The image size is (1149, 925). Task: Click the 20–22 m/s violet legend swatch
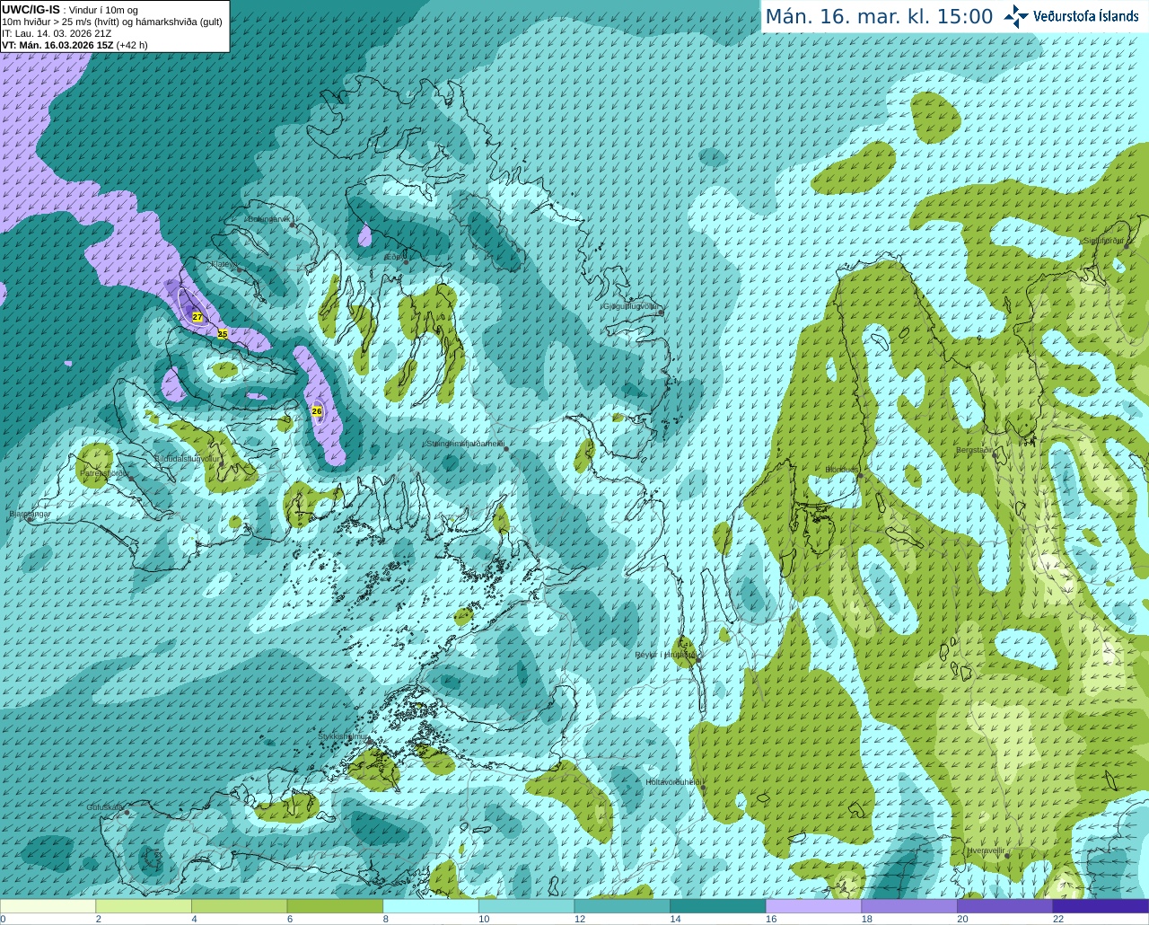(1005, 906)
